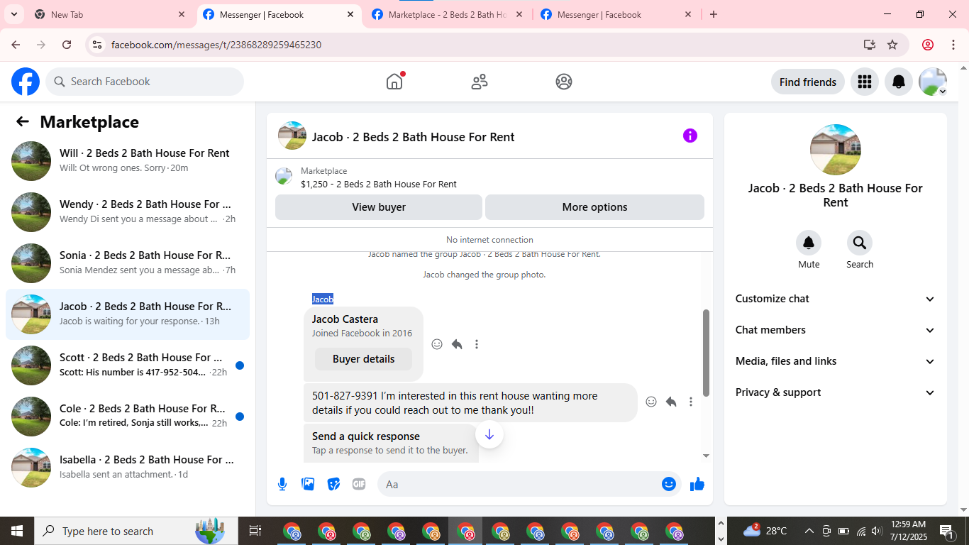969x545 pixels.
Task: Click the Chrome profile avatar icon
Action: (x=928, y=45)
